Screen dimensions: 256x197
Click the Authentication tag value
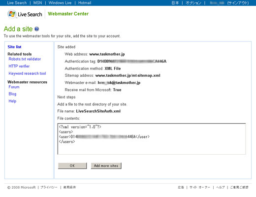[x=132, y=61]
